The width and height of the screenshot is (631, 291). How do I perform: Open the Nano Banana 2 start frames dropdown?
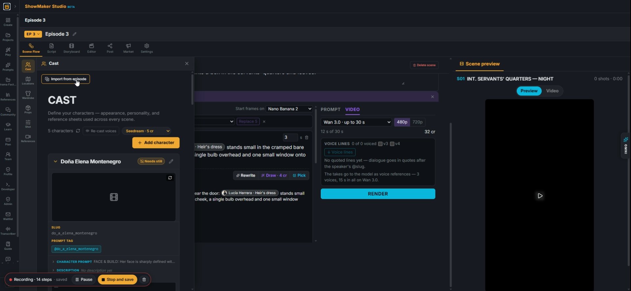point(289,109)
